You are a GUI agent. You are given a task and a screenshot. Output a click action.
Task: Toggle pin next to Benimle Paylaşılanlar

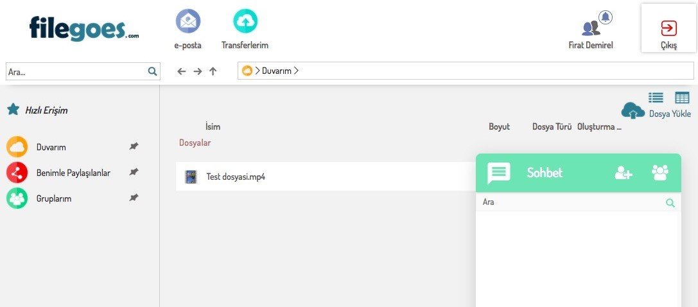point(134,172)
